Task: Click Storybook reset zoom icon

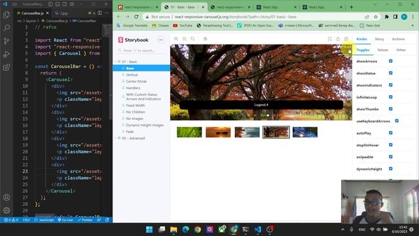Action: pyautogui.click(x=192, y=39)
